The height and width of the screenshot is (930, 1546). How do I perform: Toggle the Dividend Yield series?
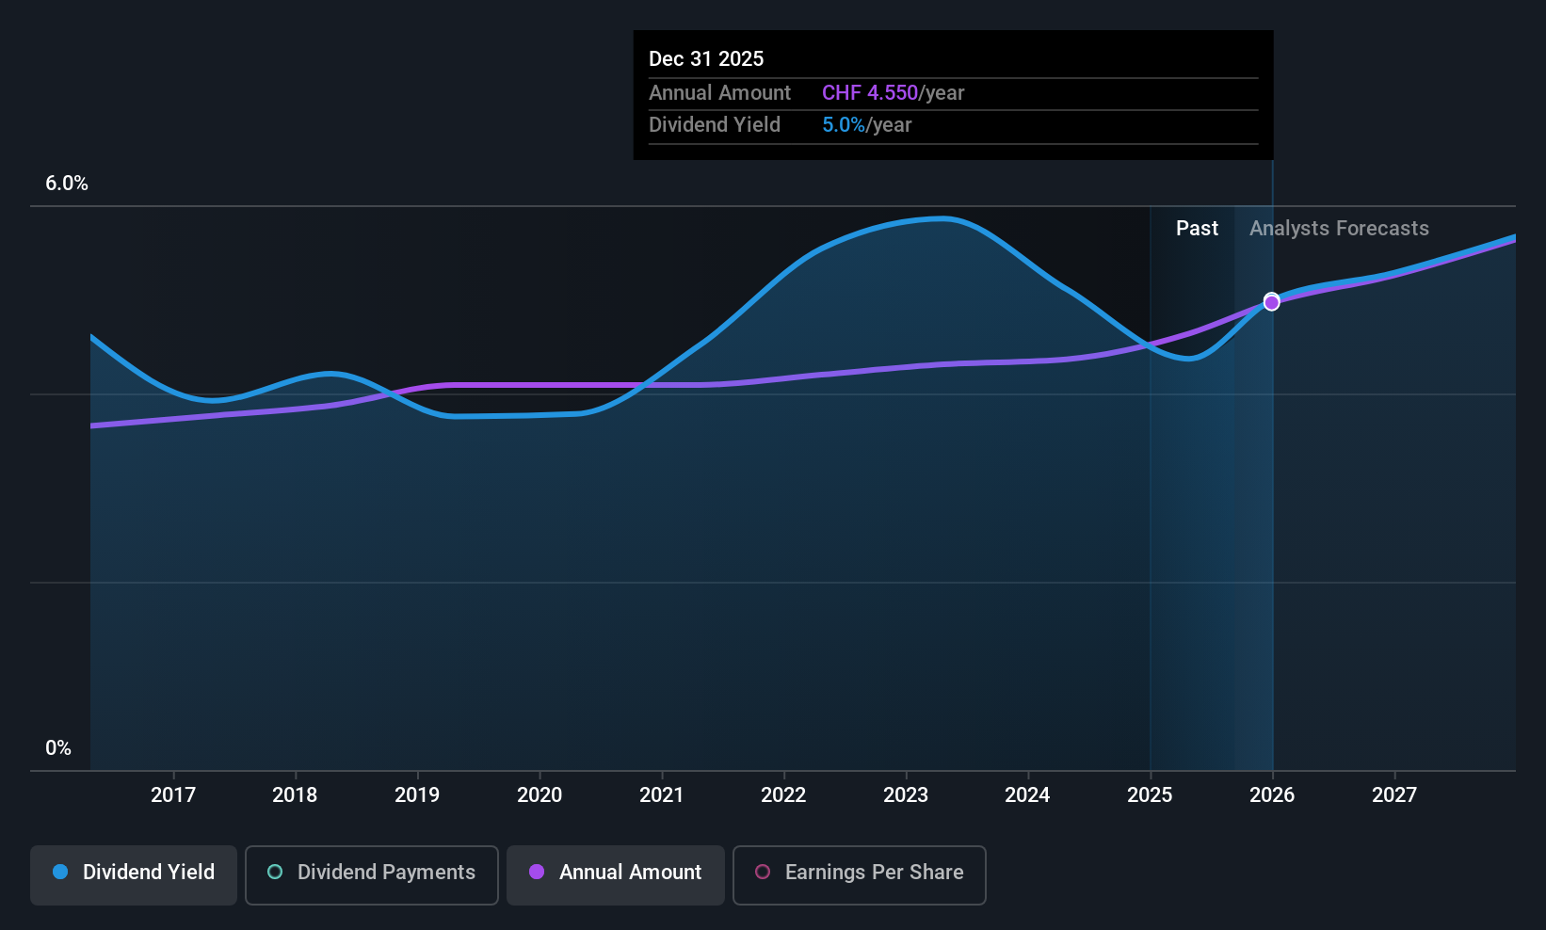134,874
